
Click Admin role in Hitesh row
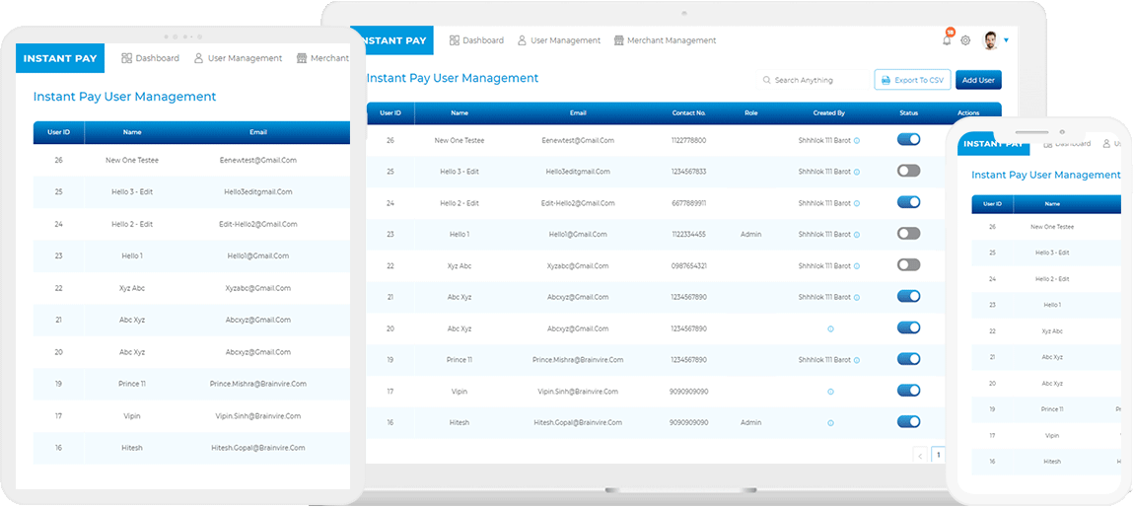750,422
